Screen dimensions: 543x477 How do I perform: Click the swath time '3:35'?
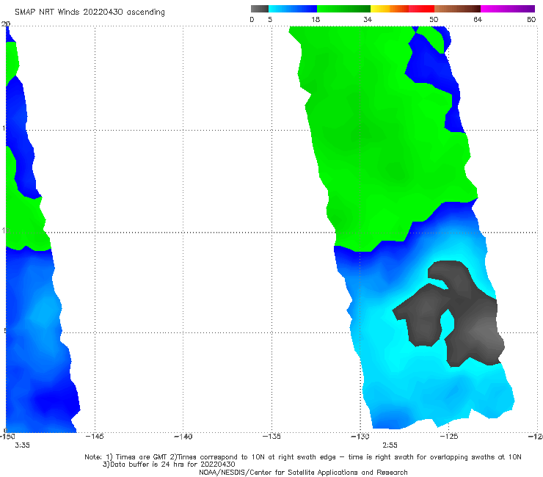[x=22, y=445]
